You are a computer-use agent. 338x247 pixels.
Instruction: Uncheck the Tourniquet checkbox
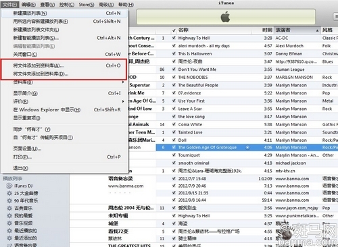(x=174, y=155)
